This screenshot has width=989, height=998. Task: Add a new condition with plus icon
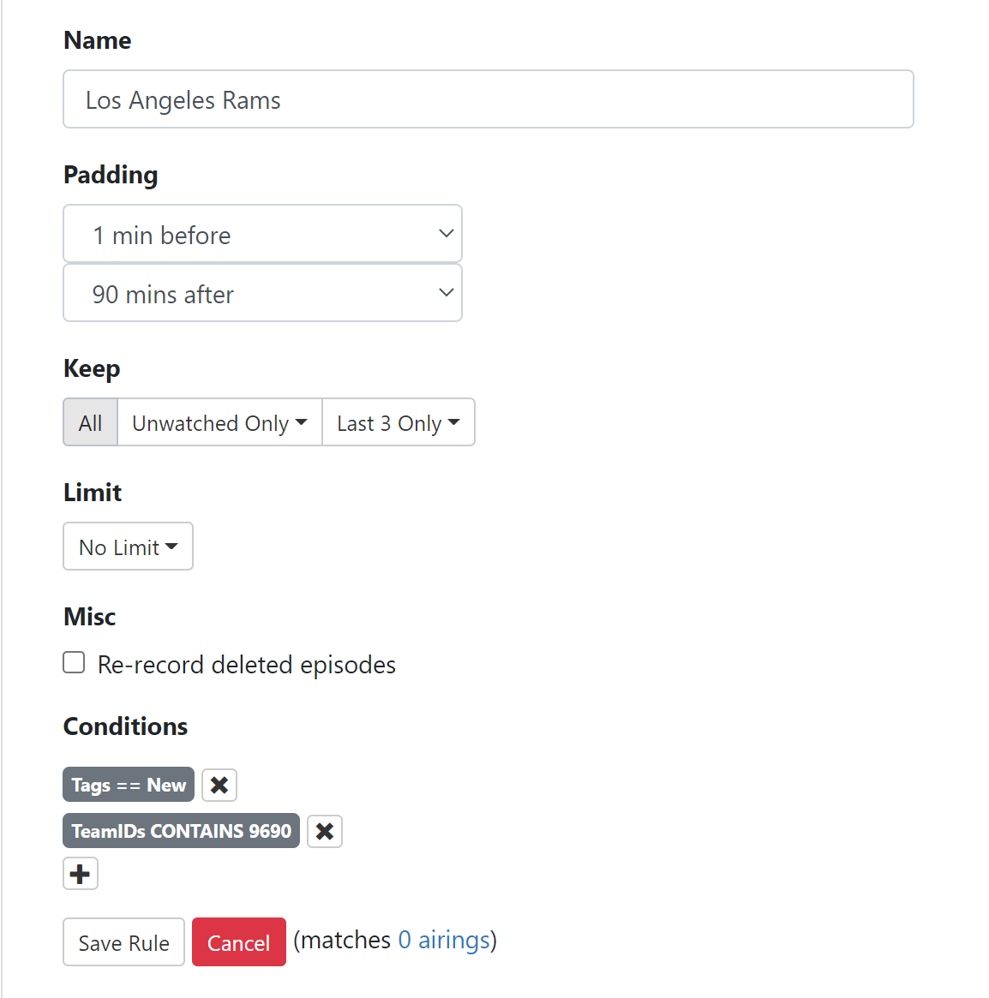click(81, 874)
